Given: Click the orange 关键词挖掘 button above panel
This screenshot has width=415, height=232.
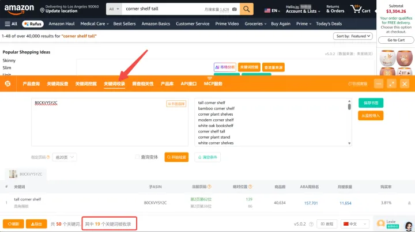Looking at the screenshot, I should point(249,67).
